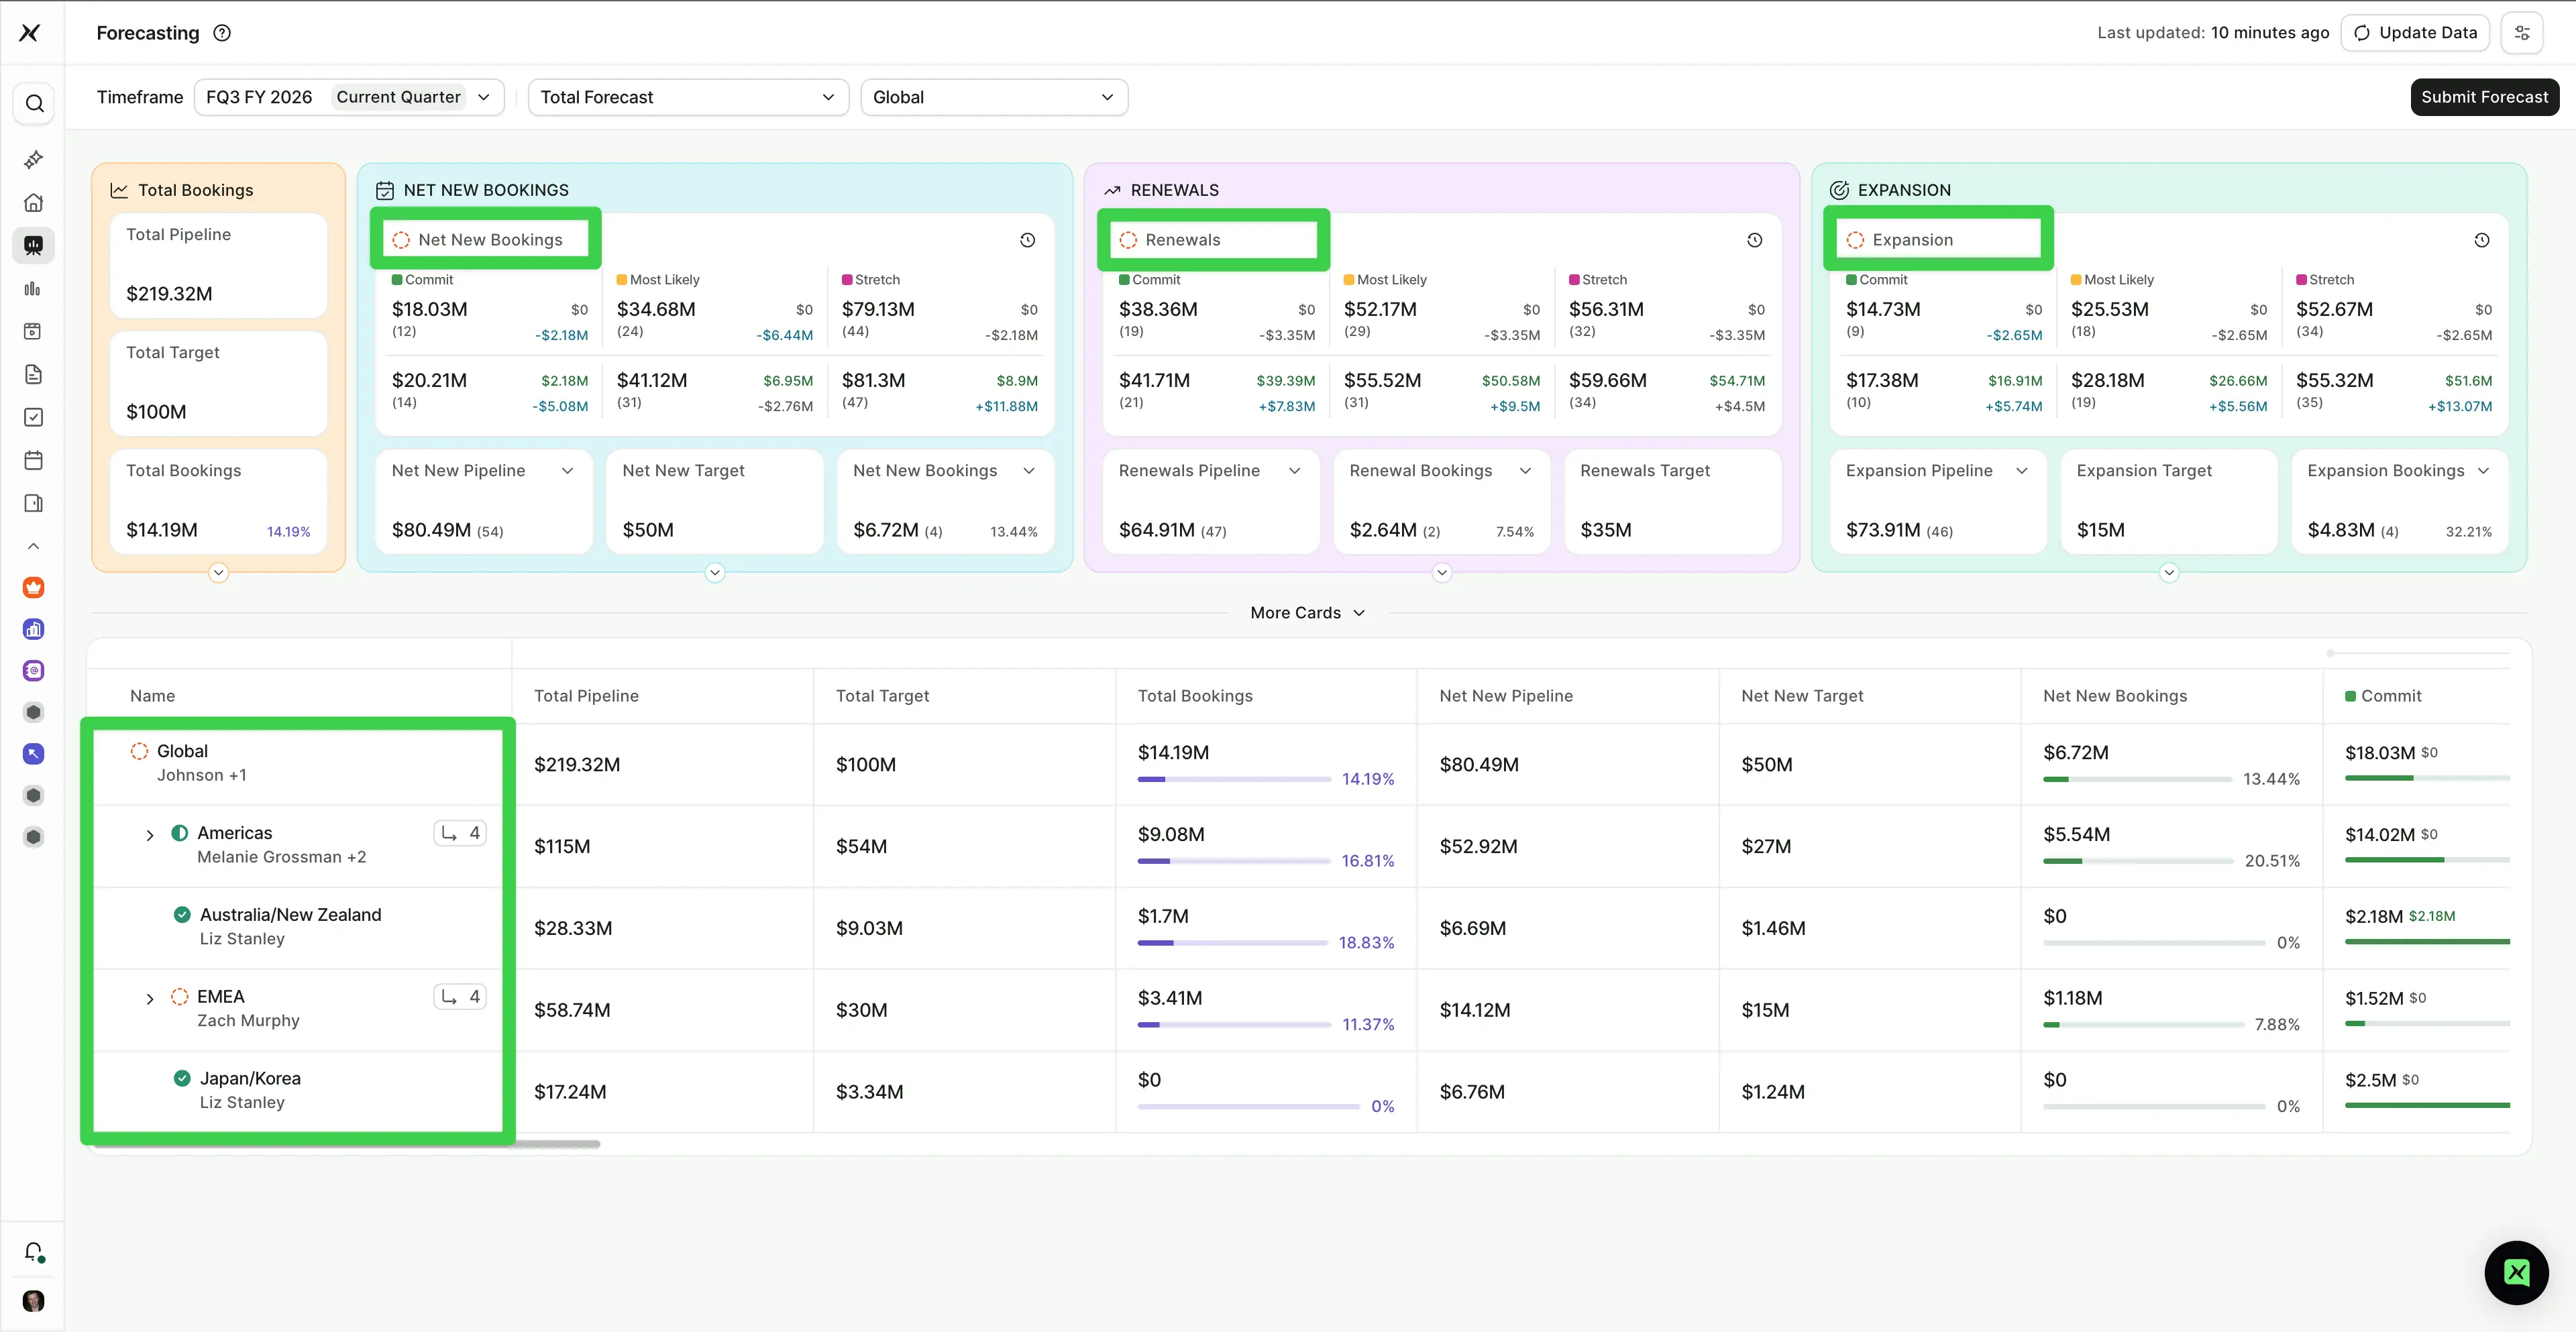Go to Home via sidebar house icon
The width and height of the screenshot is (2576, 1332).
tap(33, 203)
